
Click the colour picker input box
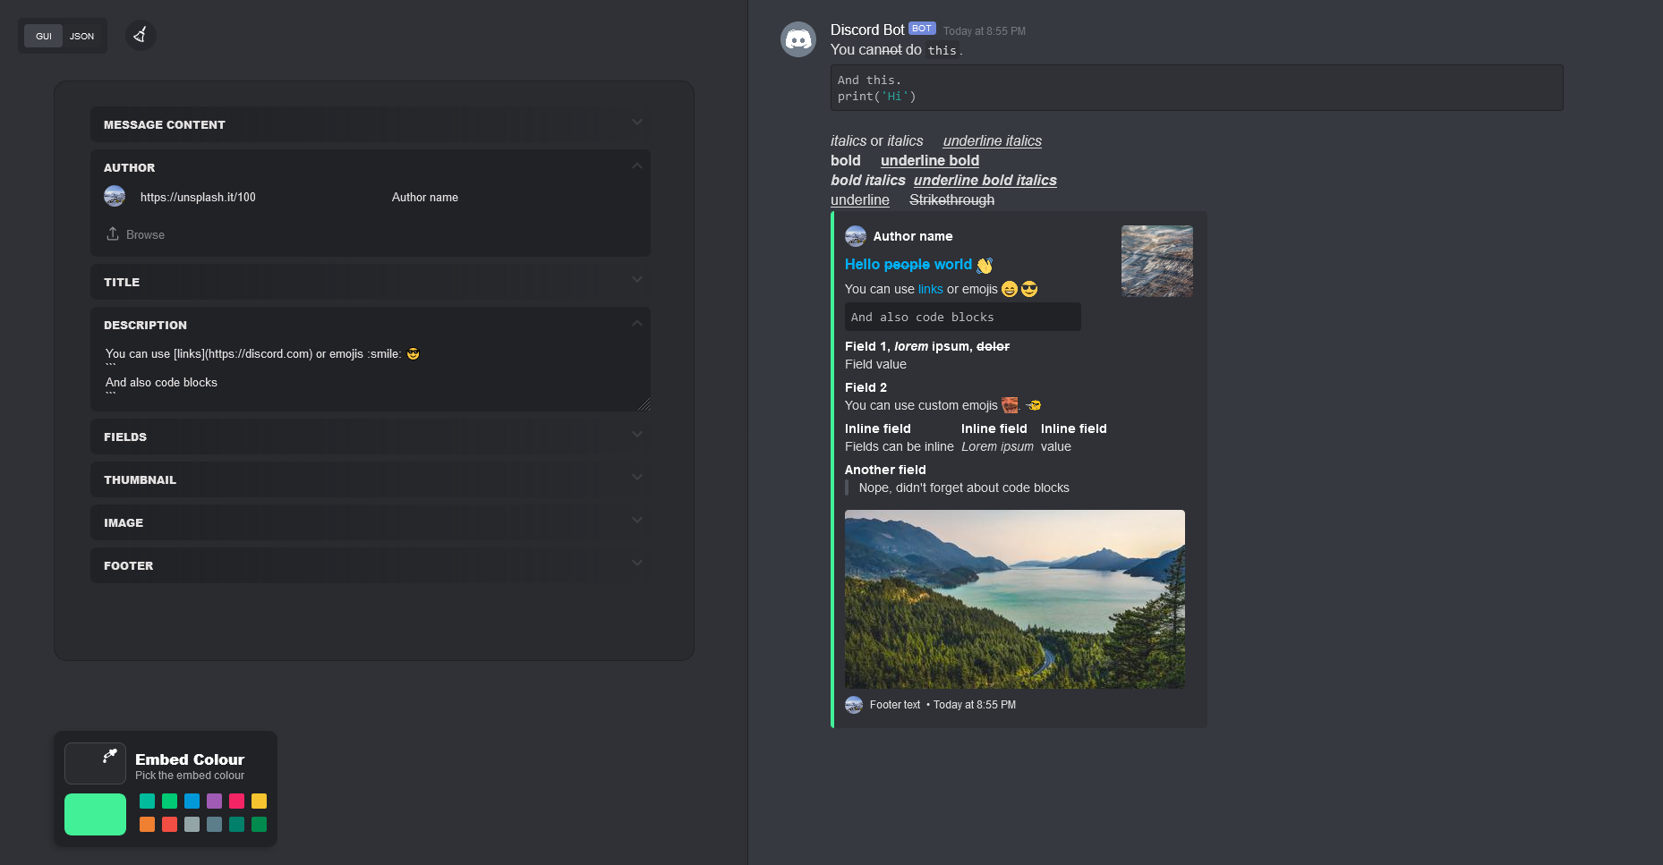(x=95, y=763)
